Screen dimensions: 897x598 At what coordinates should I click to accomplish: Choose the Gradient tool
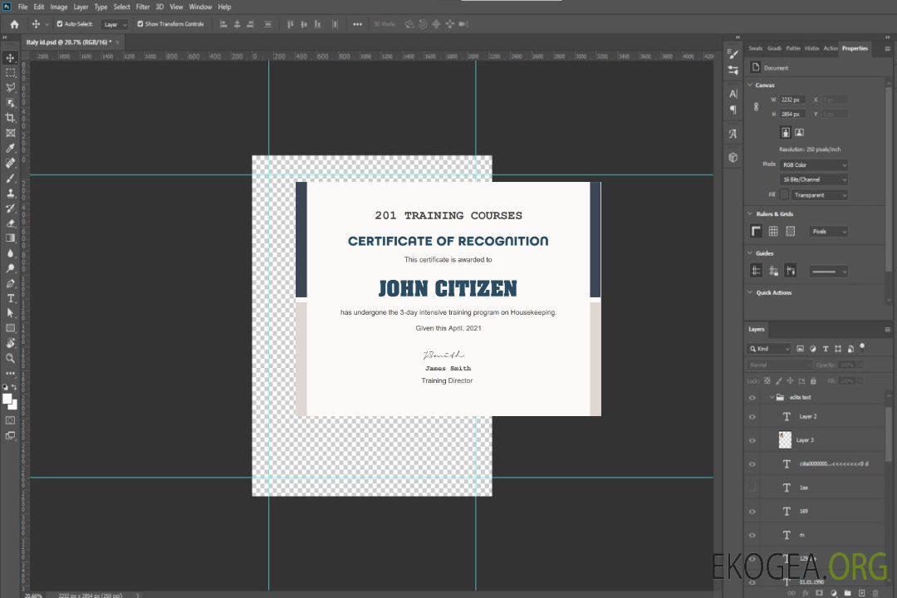[10, 238]
